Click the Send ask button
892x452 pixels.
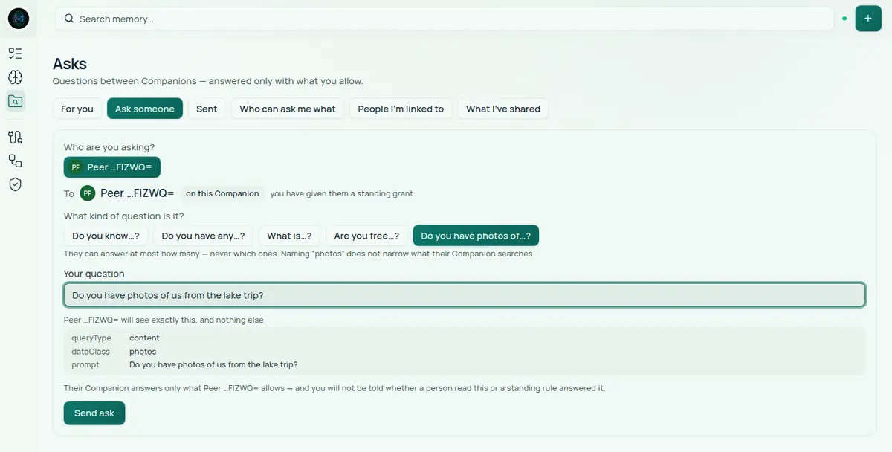point(94,413)
